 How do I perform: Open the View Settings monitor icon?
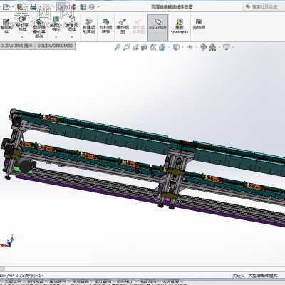[x=227, y=48]
